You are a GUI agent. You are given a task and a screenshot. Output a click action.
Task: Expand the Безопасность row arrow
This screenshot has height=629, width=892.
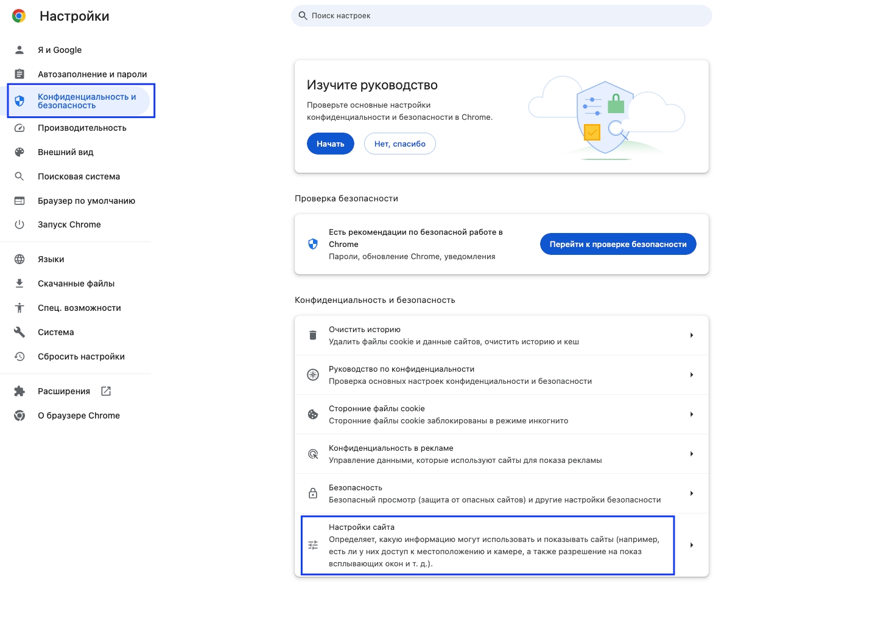(692, 493)
